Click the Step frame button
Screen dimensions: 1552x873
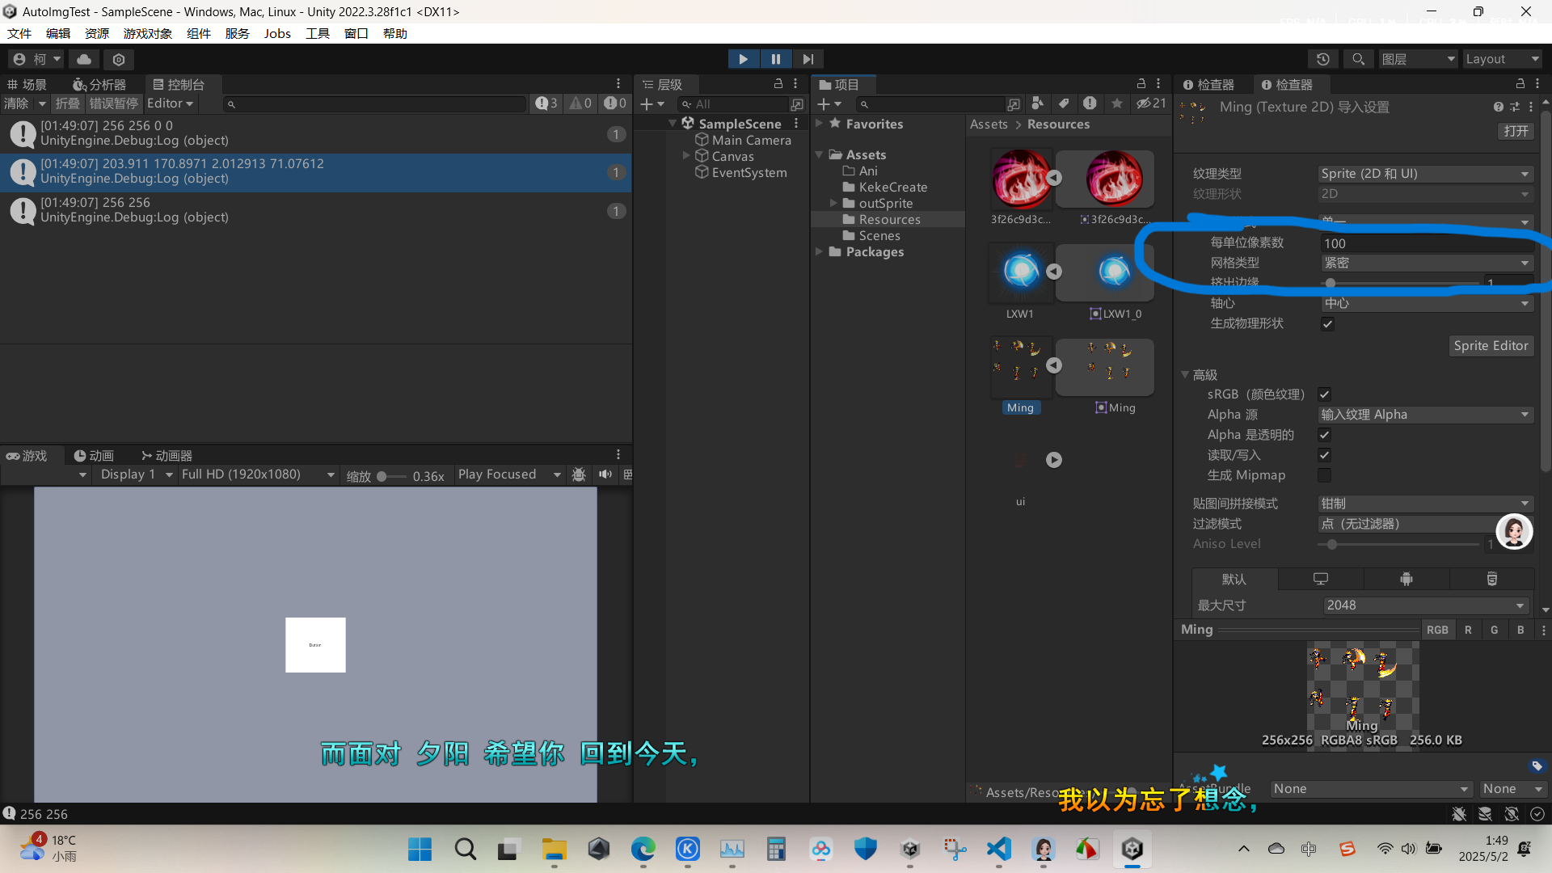[808, 59]
